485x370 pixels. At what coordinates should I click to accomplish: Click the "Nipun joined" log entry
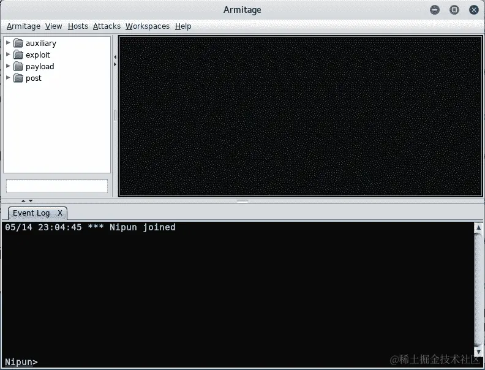coord(90,227)
